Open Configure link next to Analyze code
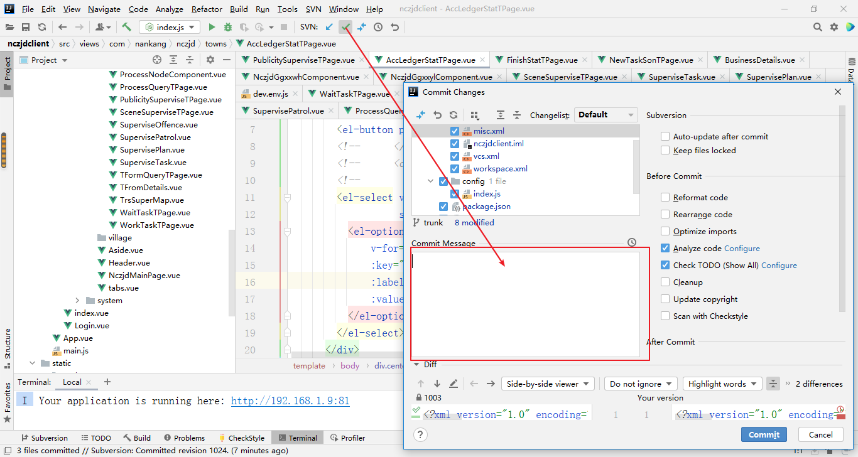 pyautogui.click(x=742, y=248)
